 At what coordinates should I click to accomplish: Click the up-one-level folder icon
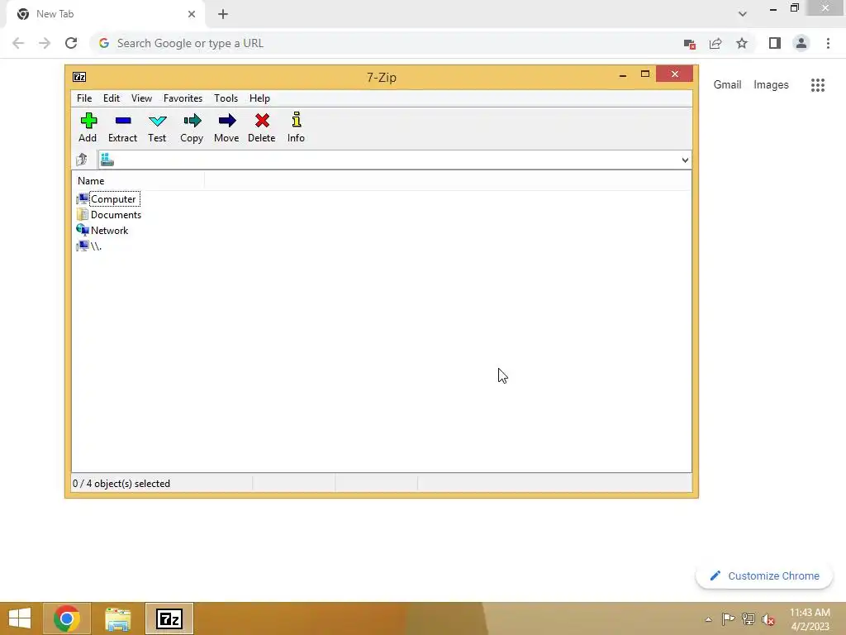pos(82,160)
